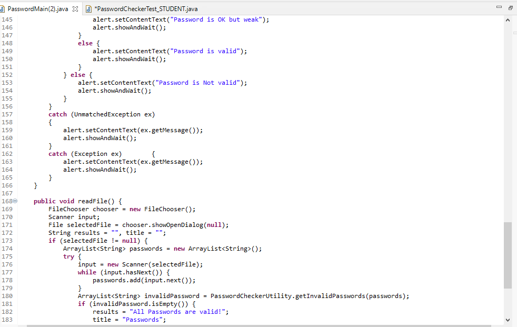This screenshot has height=327, width=517.
Task: Click public keyword on line 168
Action: (45, 201)
